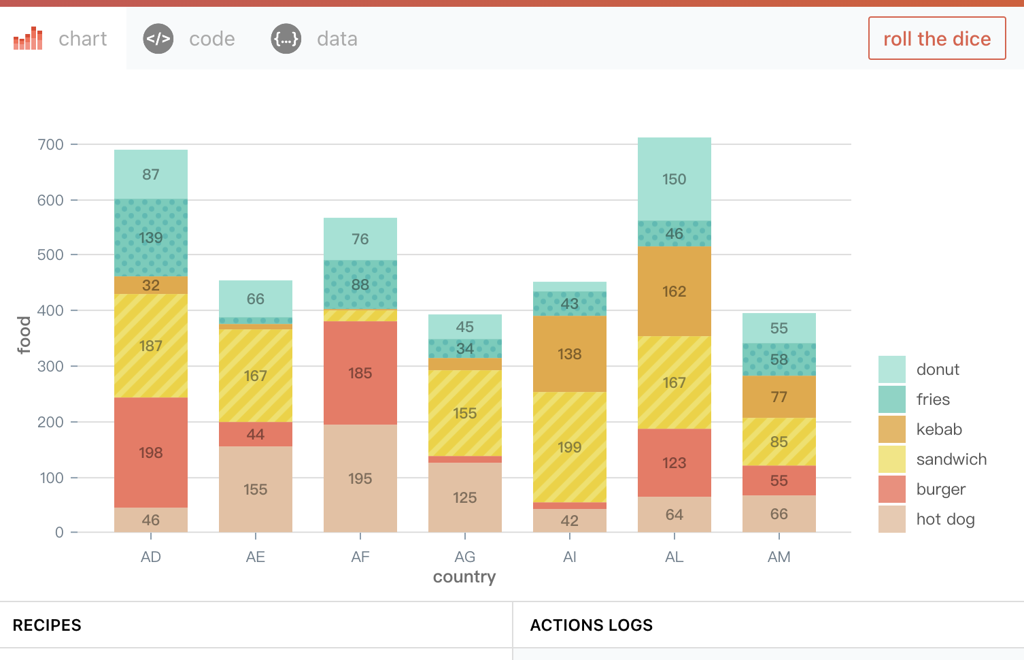Click the kebab legend color swatch
The image size is (1024, 660).
pos(892,429)
